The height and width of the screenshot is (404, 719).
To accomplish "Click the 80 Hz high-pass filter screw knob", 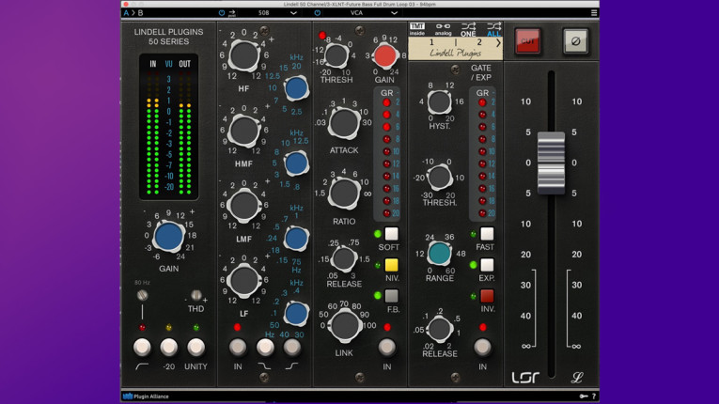I will click(142, 295).
